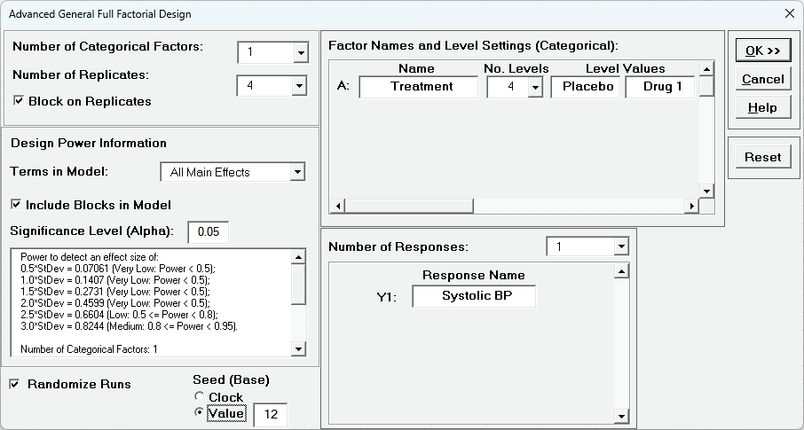Screen dimensions: 804x430
Task: Open the Terms in Model dropdown
Action: pyautogui.click(x=297, y=172)
